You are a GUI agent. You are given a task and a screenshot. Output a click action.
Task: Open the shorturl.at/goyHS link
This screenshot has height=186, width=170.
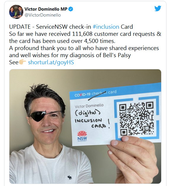point(51,62)
